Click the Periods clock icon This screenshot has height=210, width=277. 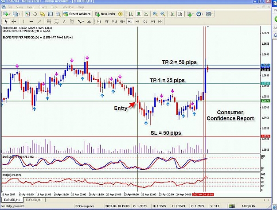(x=199, y=14)
